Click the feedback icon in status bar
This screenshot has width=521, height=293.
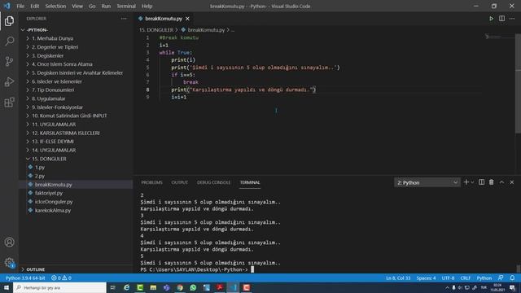[501, 278]
